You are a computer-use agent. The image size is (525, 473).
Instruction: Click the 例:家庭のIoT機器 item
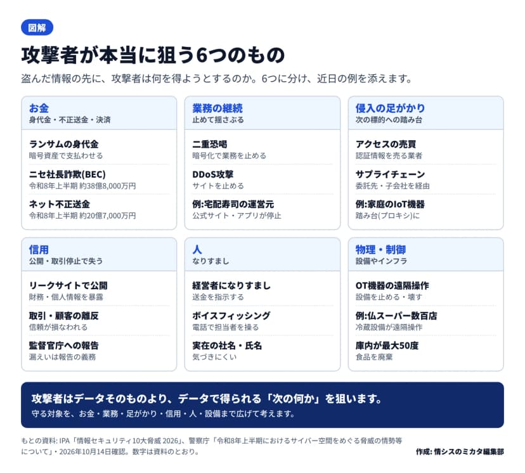pyautogui.click(x=390, y=204)
